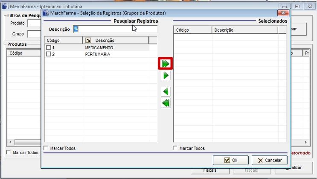Check the MEDICAMENTO row checkbox
This screenshot has width=317, height=179.
49,48
